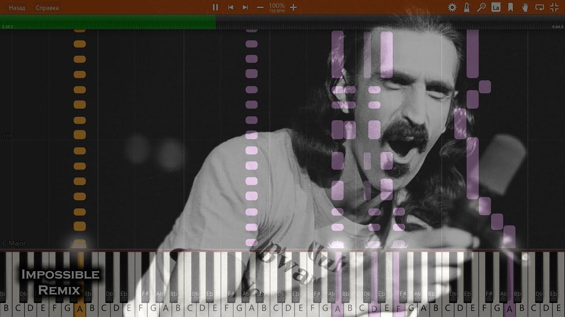565x317 pixels.
Task: Add a bookmark with the bookmark icon
Action: [x=510, y=7]
